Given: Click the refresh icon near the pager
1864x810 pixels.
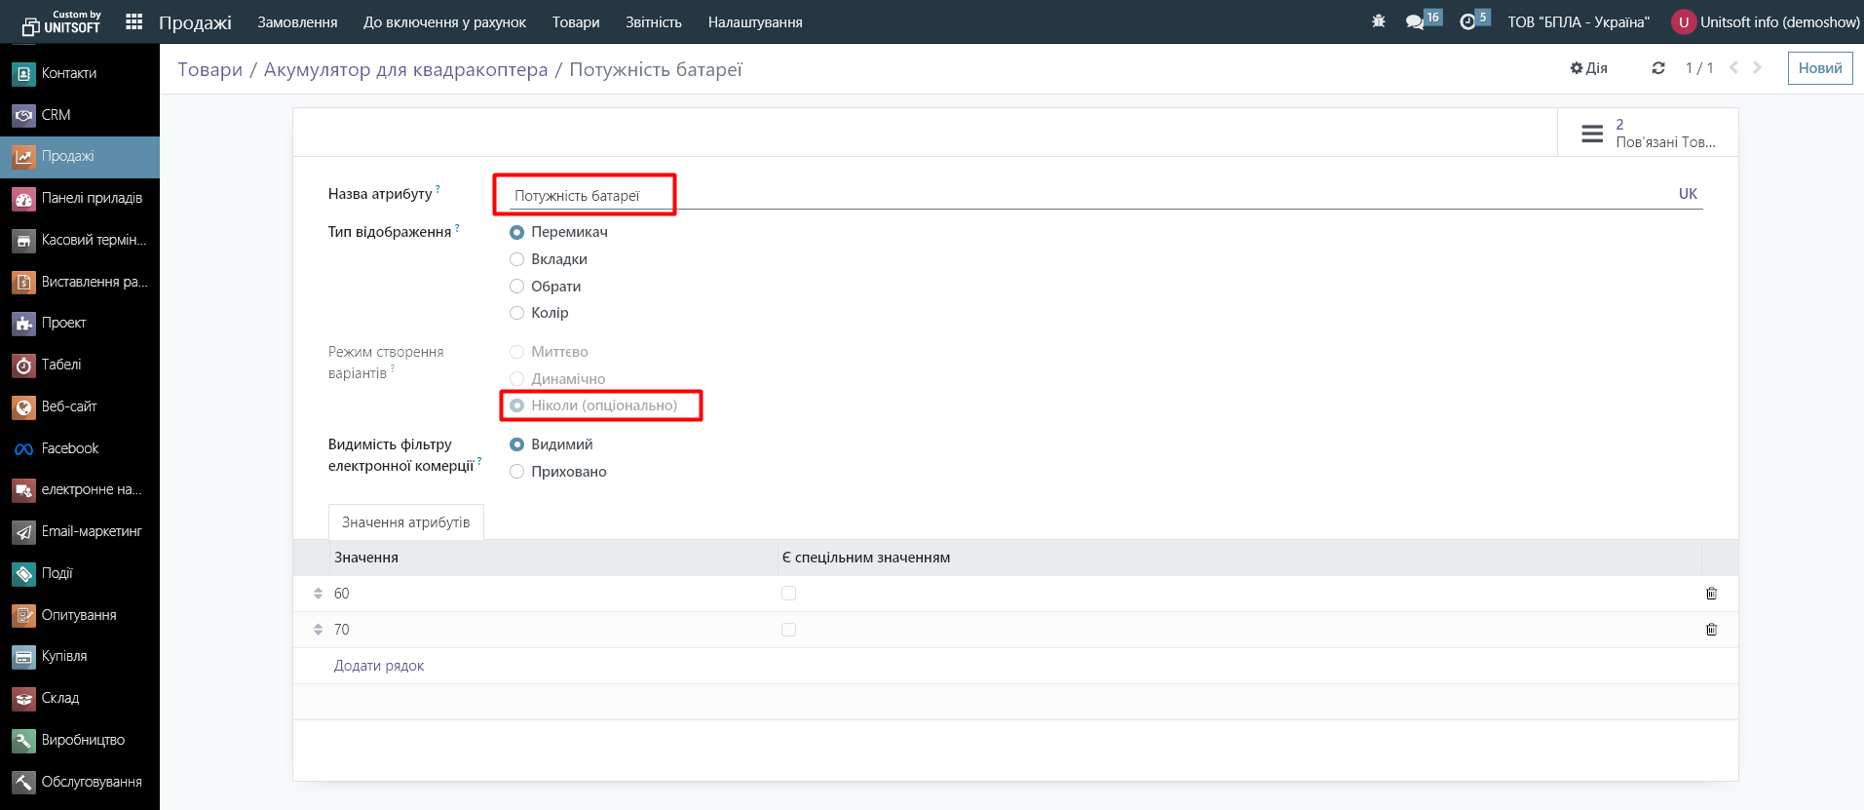Looking at the screenshot, I should [x=1657, y=68].
